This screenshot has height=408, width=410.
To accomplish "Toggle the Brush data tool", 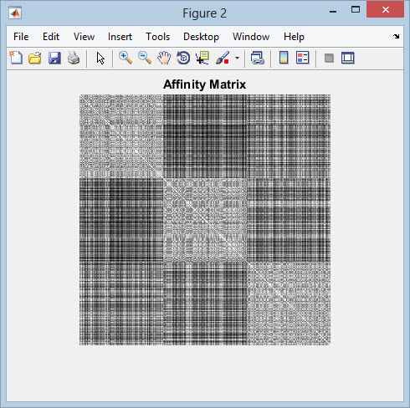I will (x=223, y=58).
